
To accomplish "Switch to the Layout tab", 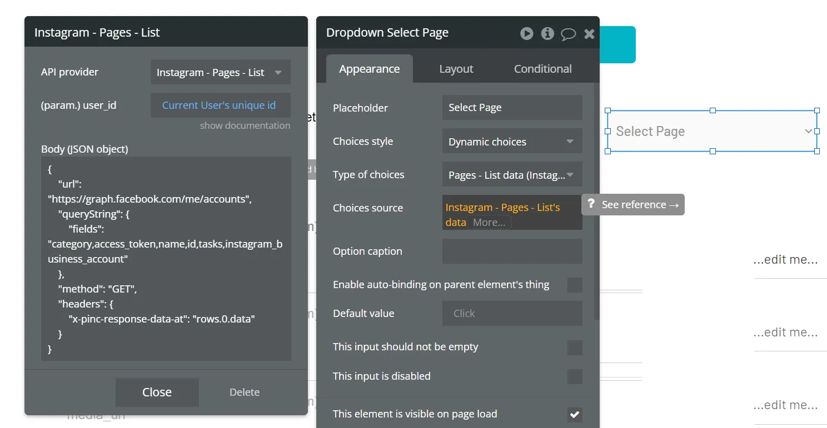I will (x=456, y=69).
